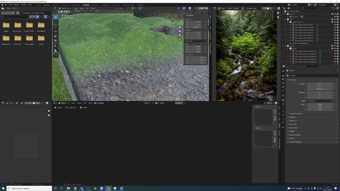Open Object Mode dropdown in viewport header
The image size is (340, 191).
coord(65,8)
